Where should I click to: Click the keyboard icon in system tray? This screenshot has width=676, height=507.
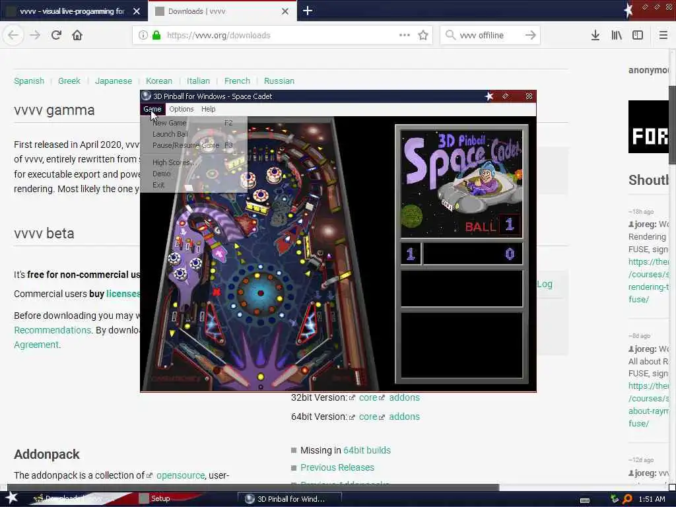585,500
